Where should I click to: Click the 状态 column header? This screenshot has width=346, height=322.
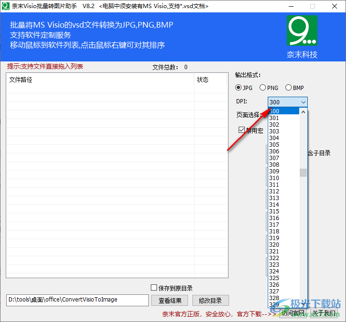point(211,80)
